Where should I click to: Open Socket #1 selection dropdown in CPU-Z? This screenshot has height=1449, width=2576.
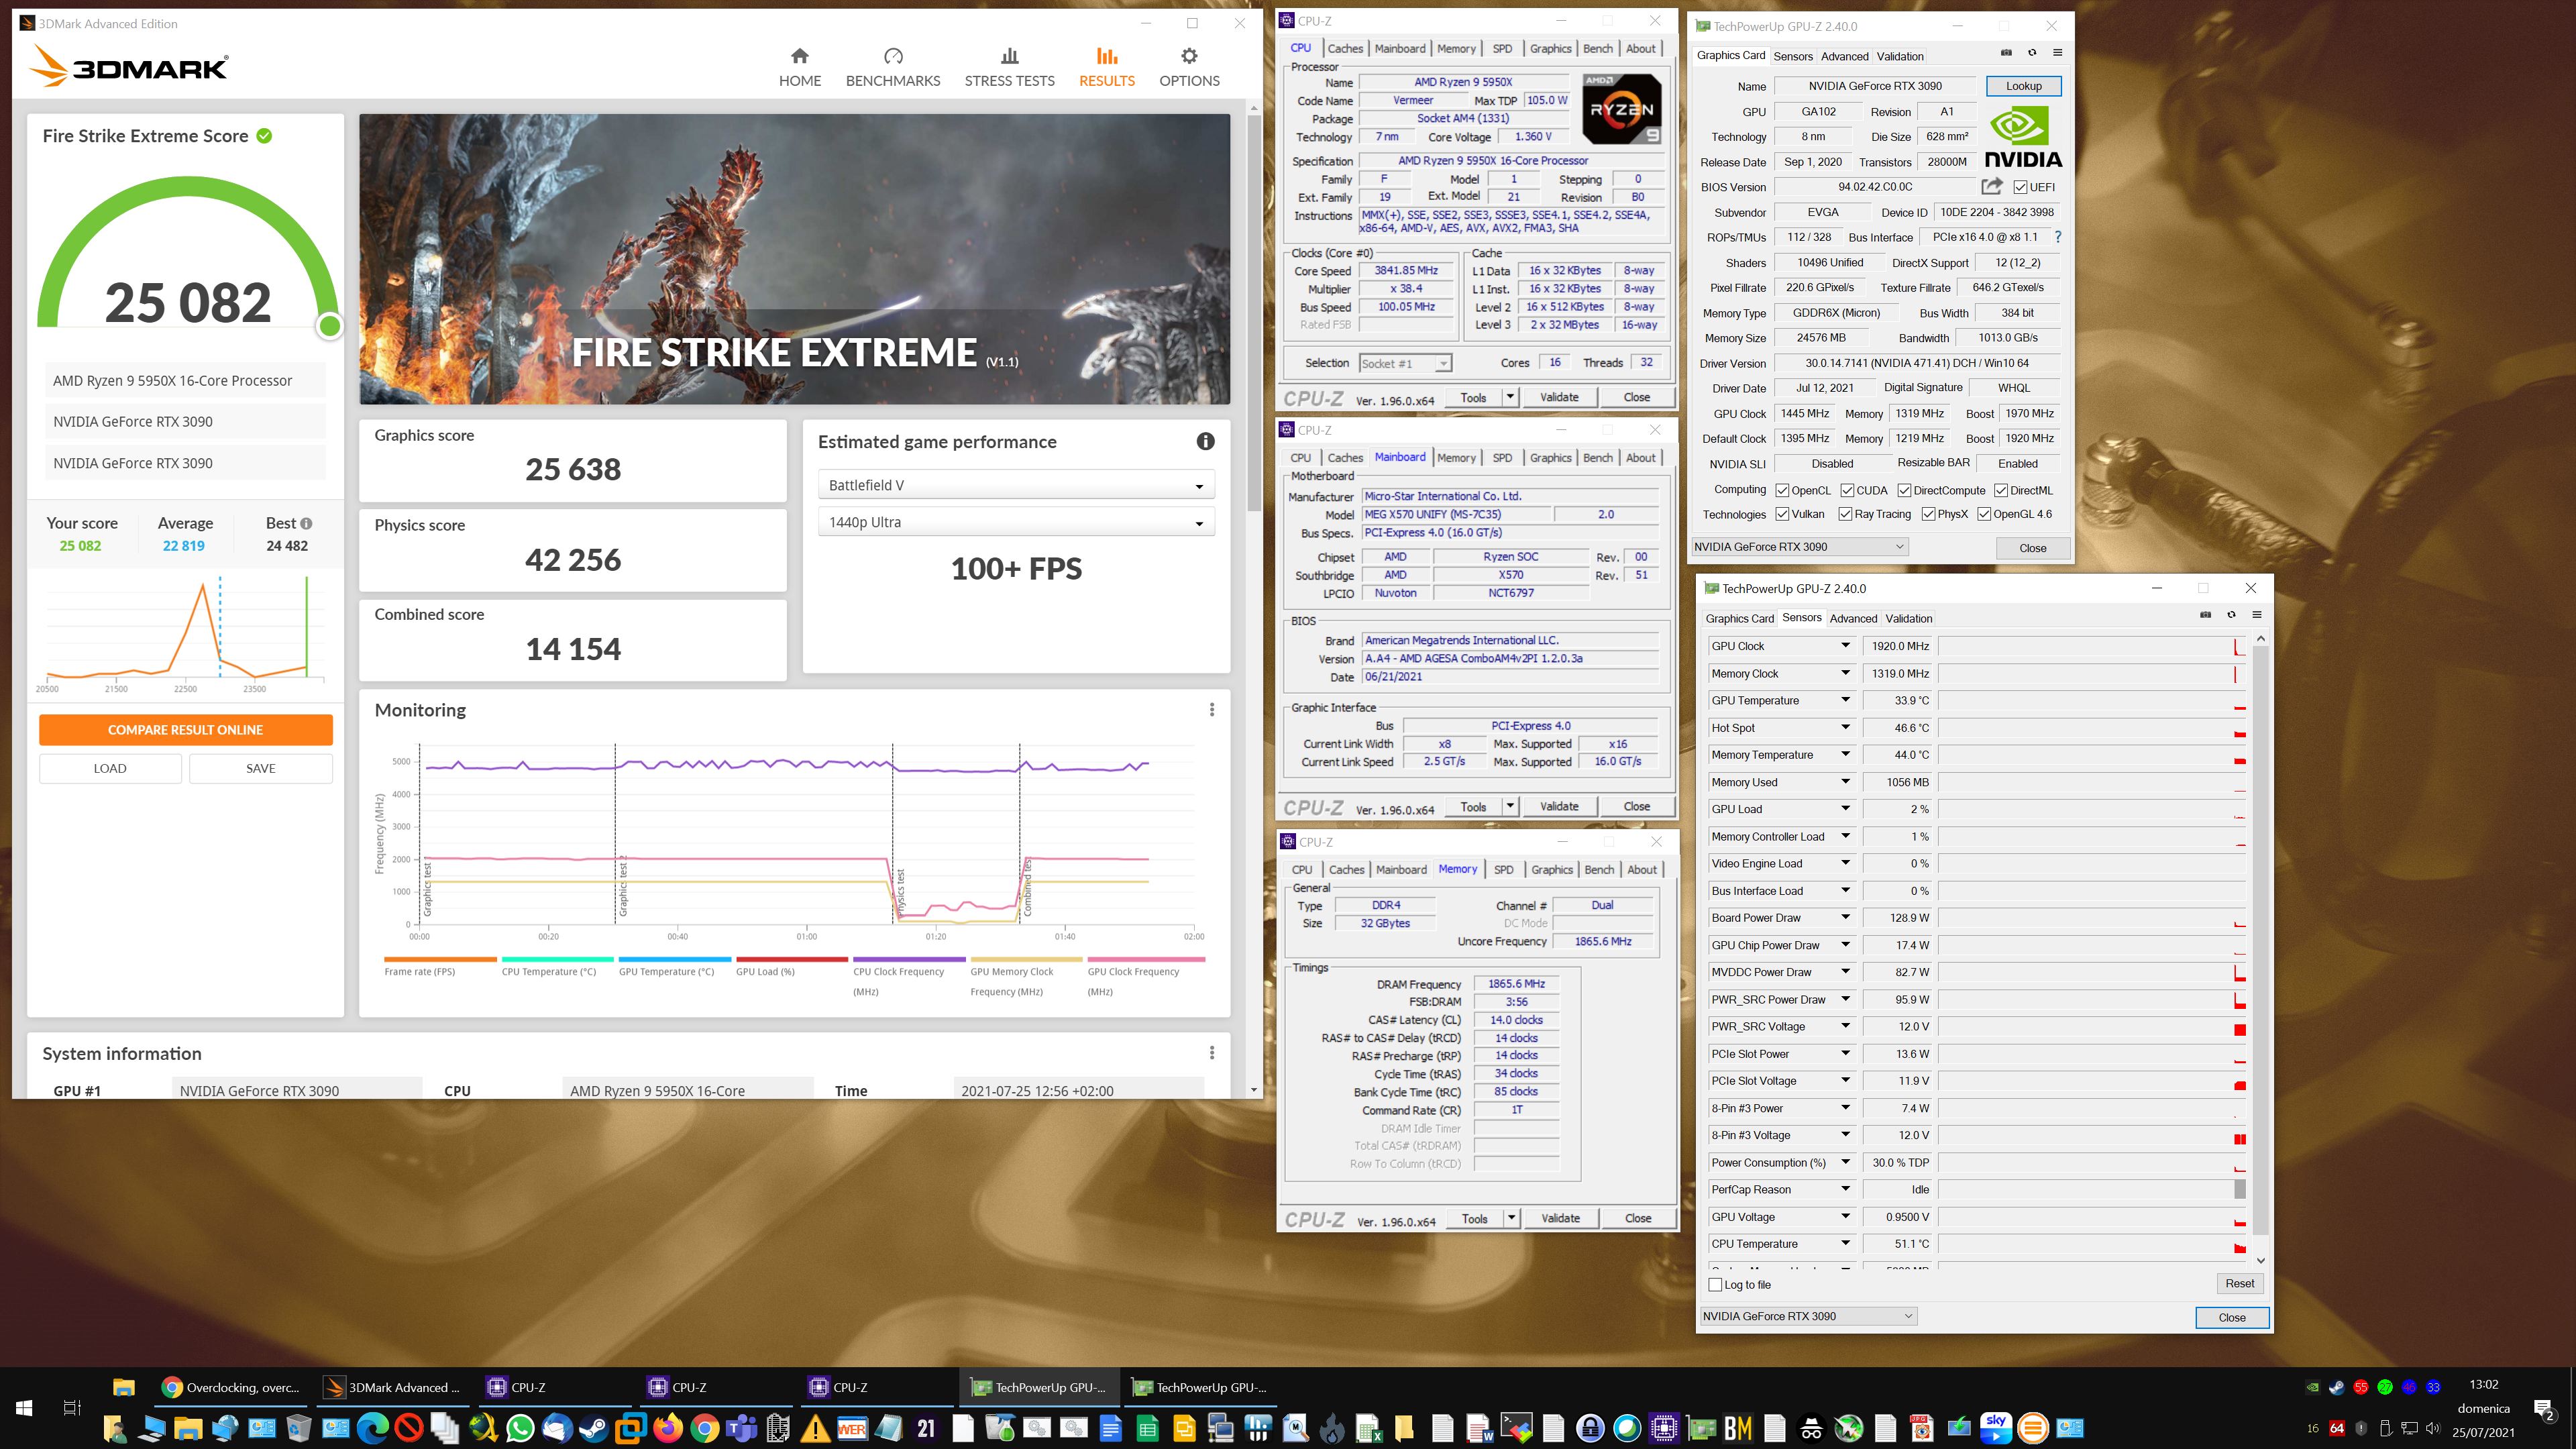[x=1405, y=363]
